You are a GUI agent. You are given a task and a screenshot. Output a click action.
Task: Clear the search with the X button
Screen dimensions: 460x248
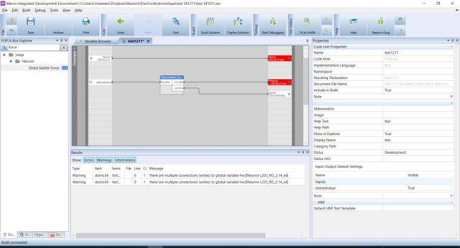[64, 47]
